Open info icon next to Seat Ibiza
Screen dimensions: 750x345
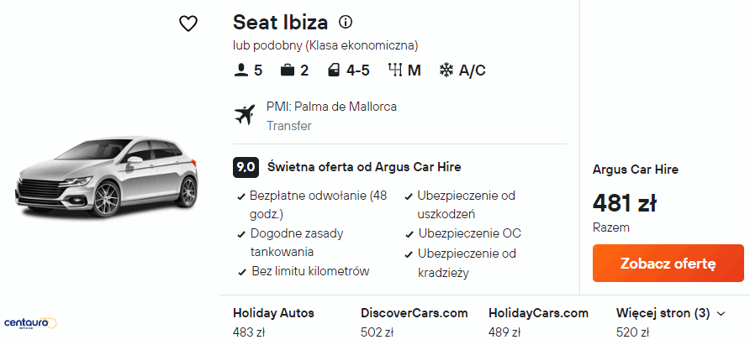345,22
